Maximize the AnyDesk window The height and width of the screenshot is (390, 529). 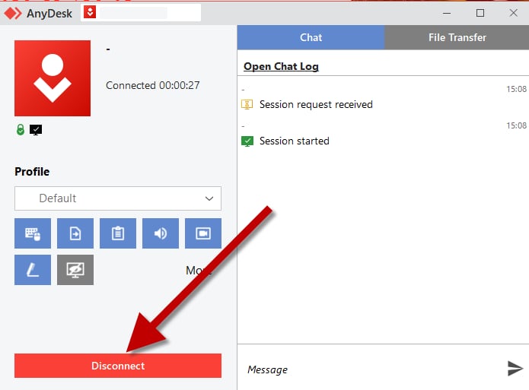coord(480,13)
